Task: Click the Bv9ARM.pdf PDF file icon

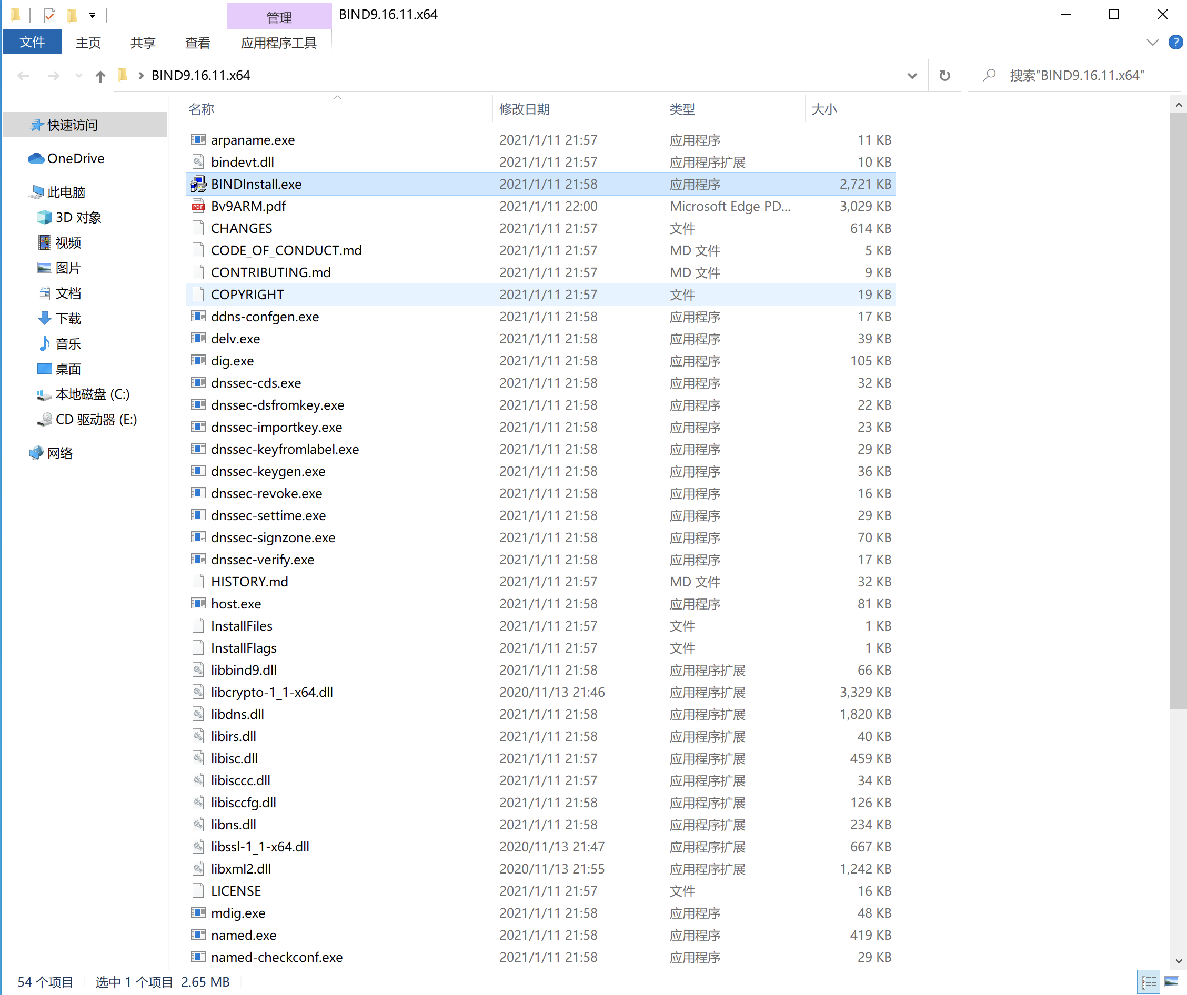Action: [198, 206]
